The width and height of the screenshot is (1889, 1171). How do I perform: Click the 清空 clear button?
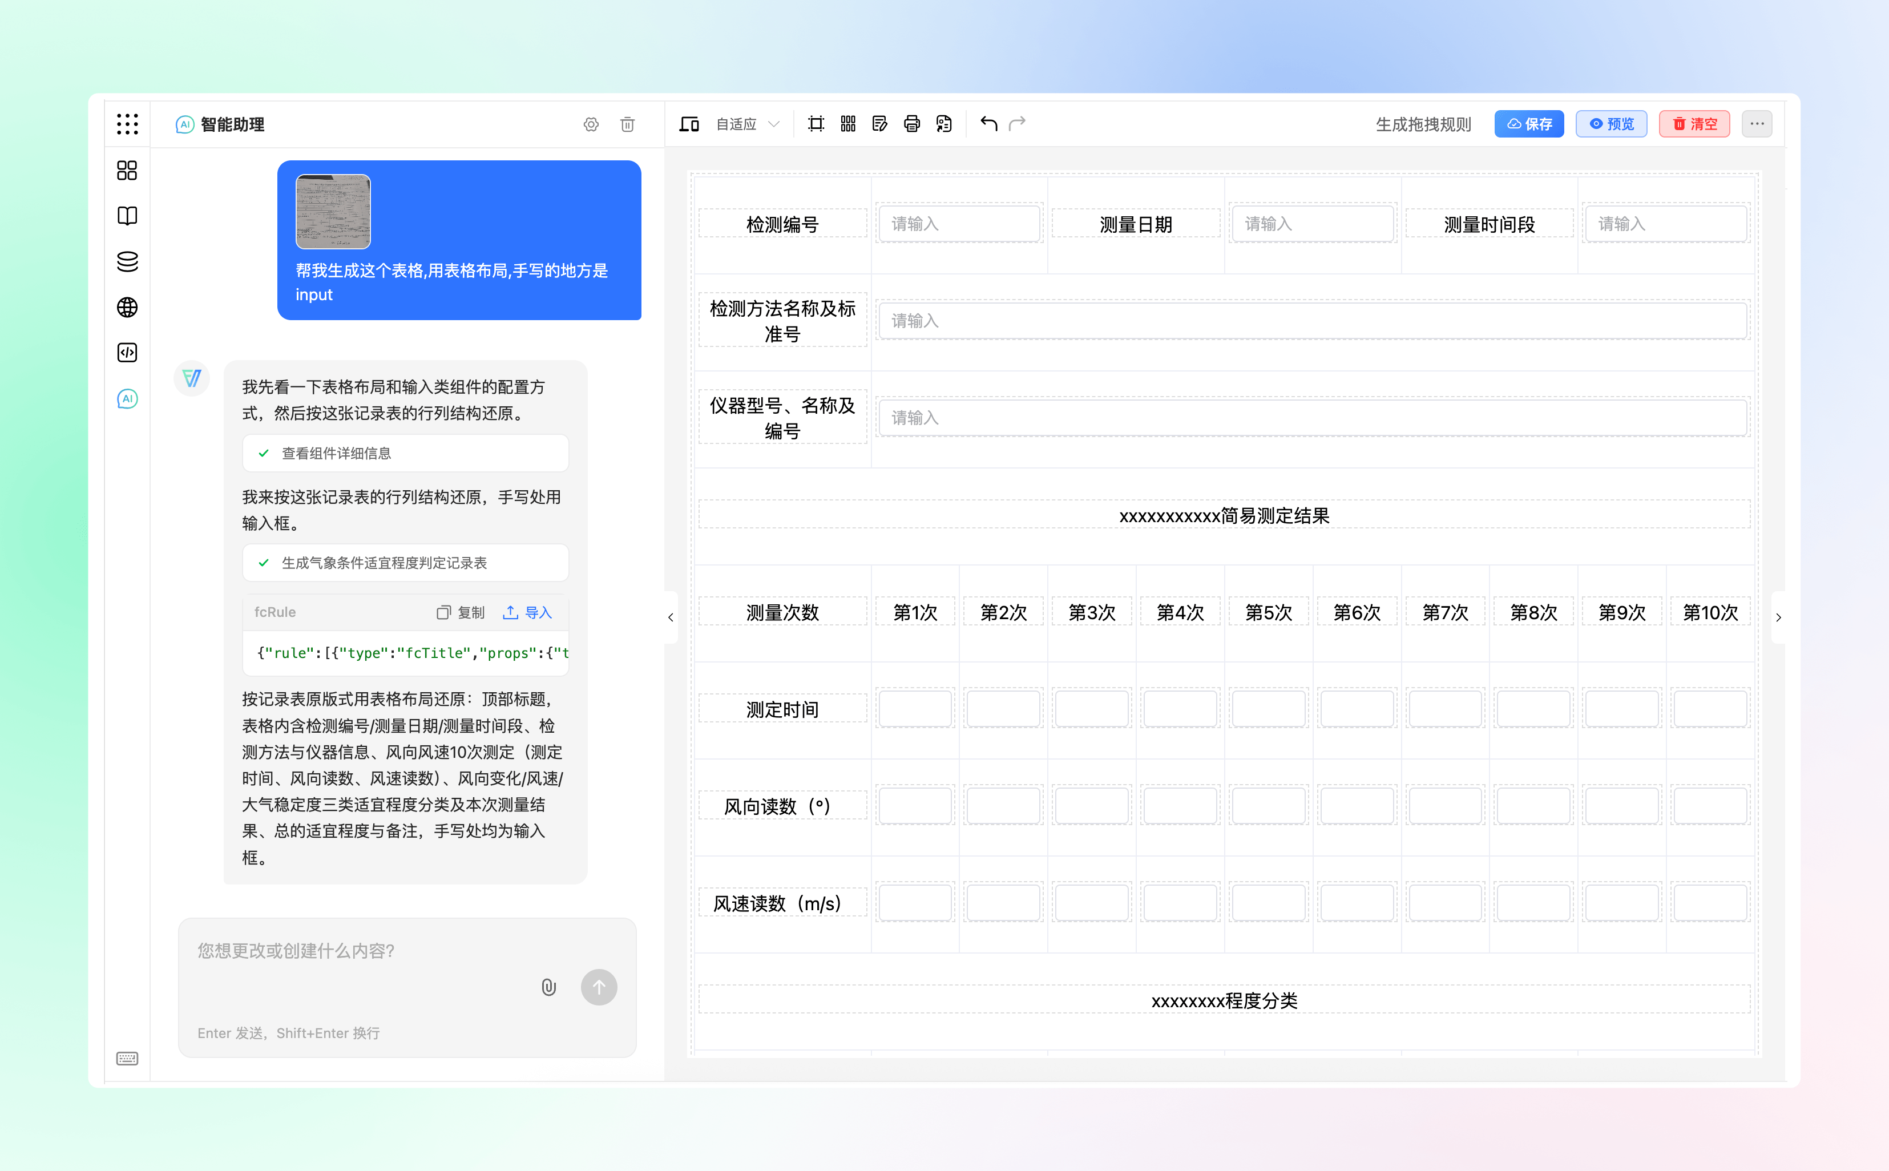(1694, 124)
